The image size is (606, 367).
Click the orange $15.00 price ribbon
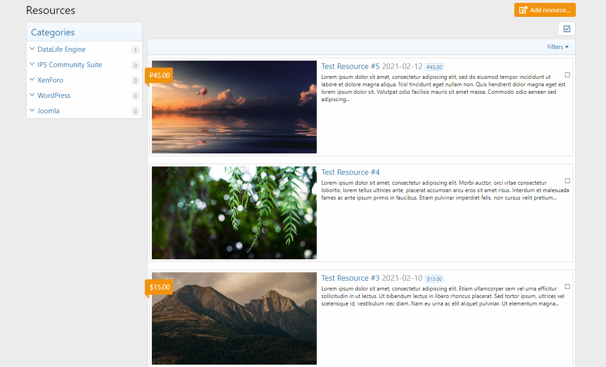[159, 287]
